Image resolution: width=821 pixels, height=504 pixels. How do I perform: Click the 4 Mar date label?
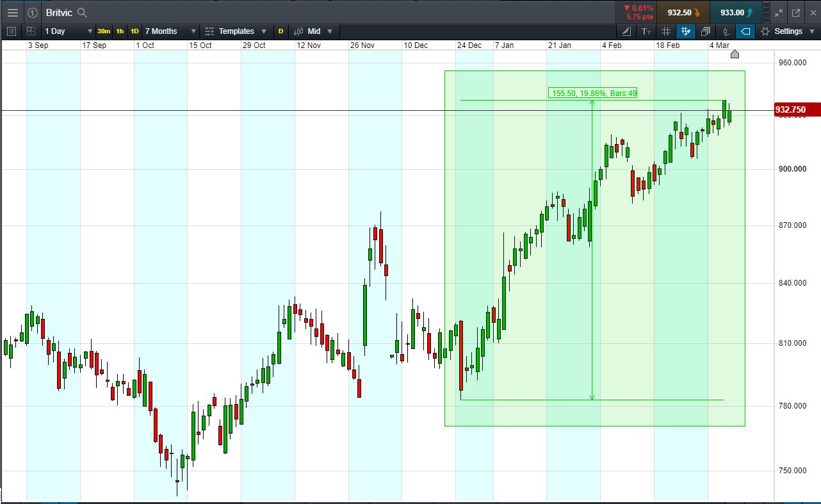pos(719,45)
